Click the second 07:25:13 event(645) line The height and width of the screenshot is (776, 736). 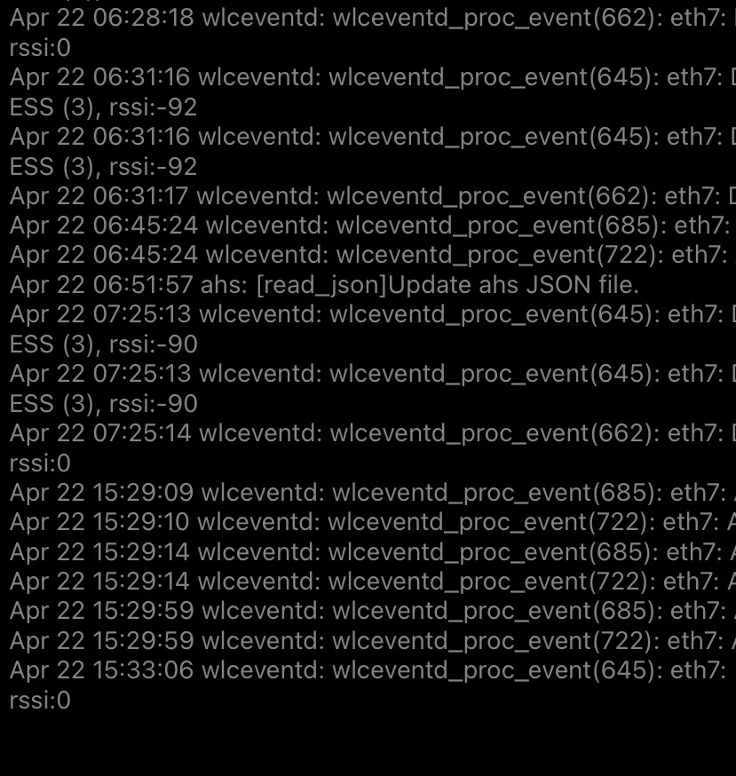pos(372,374)
